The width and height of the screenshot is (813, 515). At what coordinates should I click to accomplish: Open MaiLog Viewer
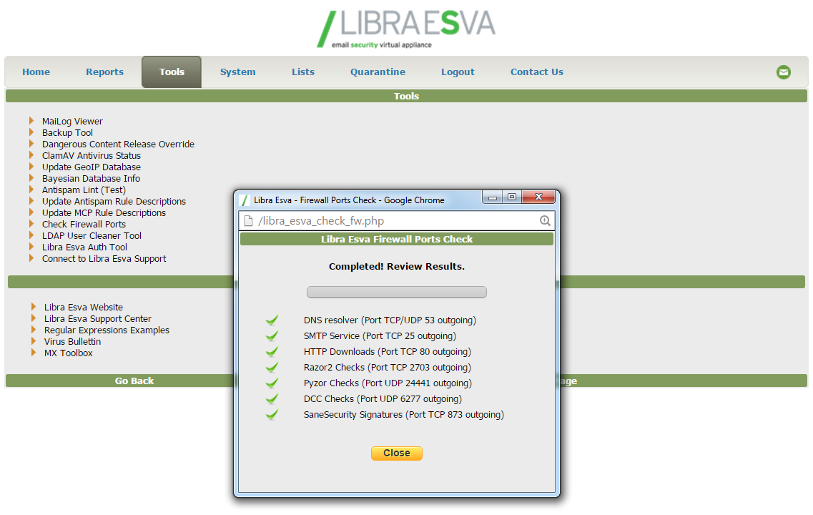click(72, 122)
